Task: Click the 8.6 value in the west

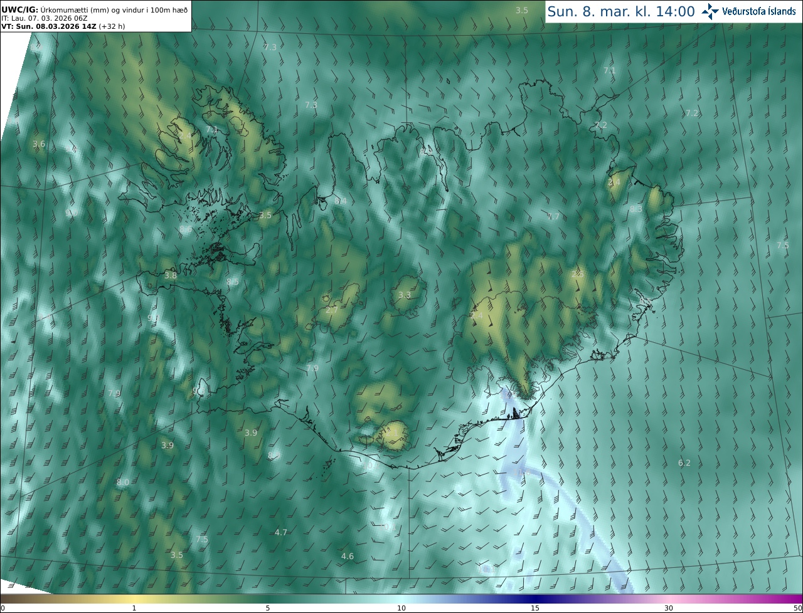Action: (x=186, y=230)
